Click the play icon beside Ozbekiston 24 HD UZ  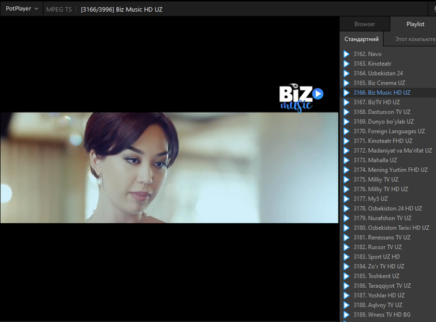pyautogui.click(x=346, y=209)
